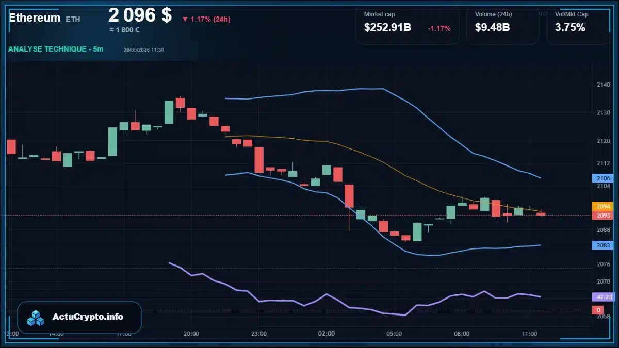This screenshot has height=348, width=619.
Task: Select the 3.75% ratio value
Action: coord(570,28)
